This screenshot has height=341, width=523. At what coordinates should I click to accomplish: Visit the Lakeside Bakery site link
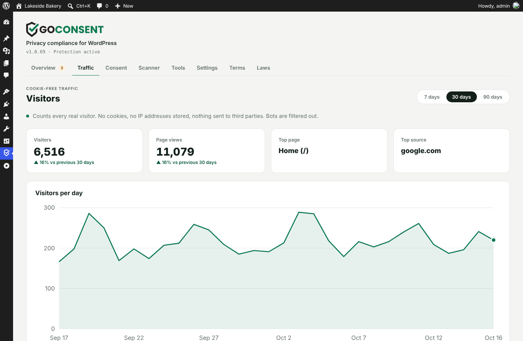coord(39,6)
